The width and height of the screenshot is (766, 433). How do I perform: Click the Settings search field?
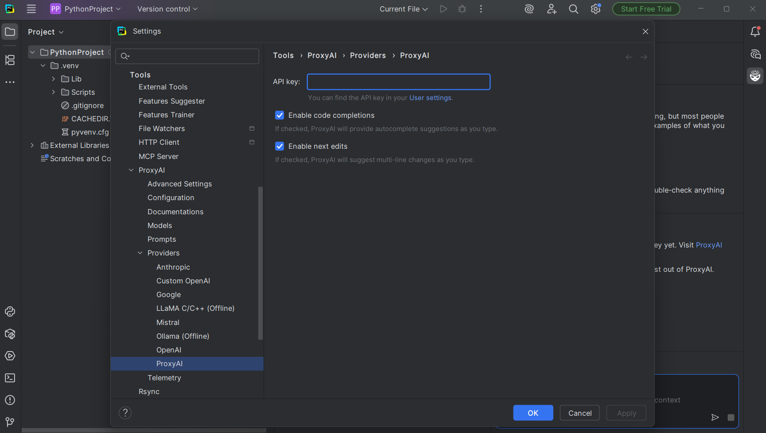[x=187, y=56]
